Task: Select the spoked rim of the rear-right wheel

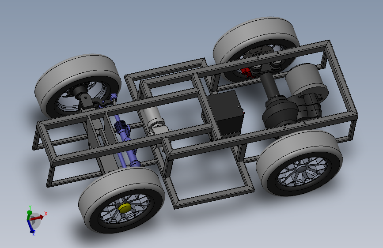Action: tap(303, 172)
